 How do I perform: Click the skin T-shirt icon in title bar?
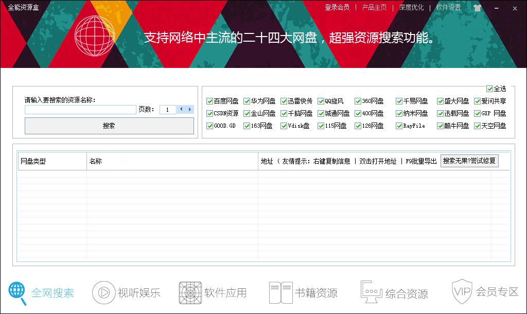(x=477, y=8)
